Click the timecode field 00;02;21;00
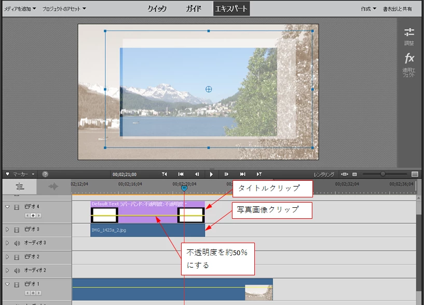 coord(125,175)
